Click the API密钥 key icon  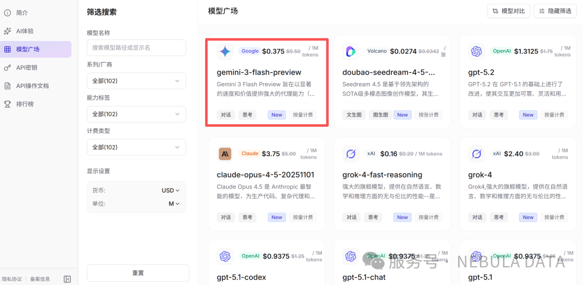pos(7,67)
